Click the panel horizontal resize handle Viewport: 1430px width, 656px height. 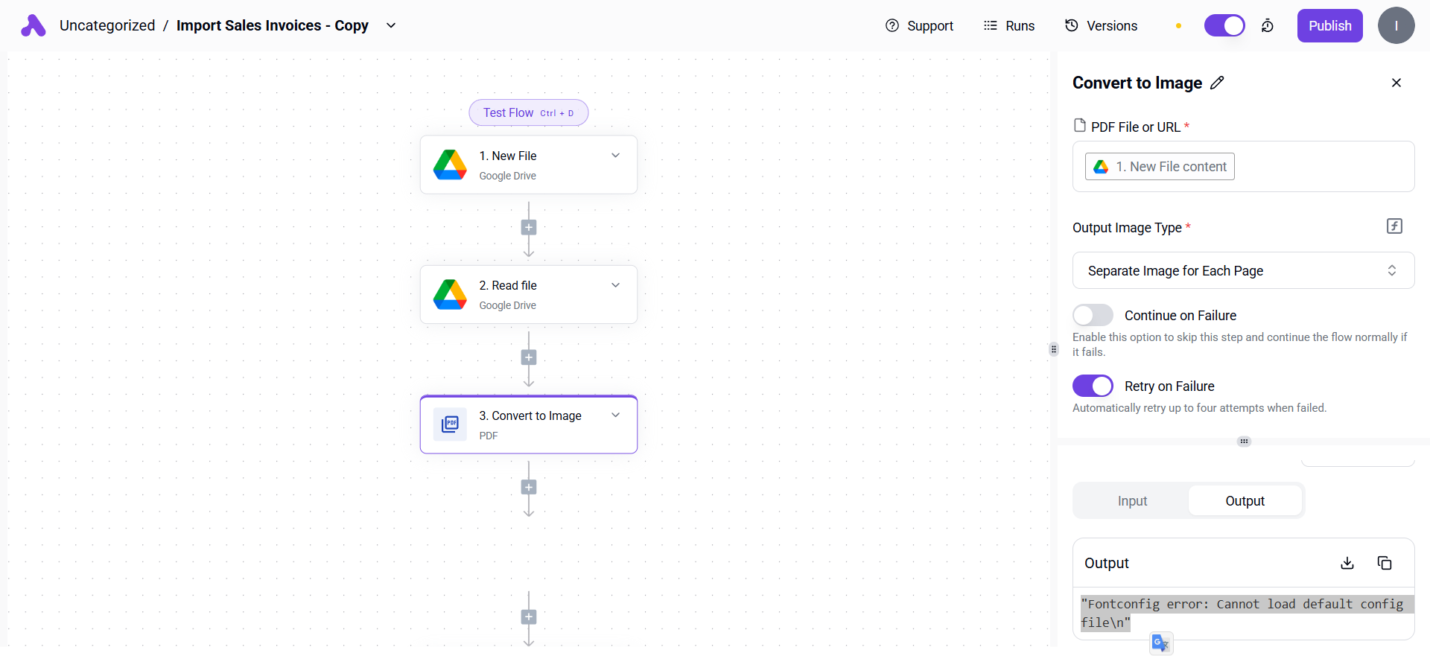(1244, 442)
